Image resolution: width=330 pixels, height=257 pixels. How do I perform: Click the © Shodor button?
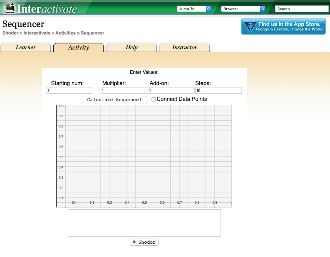pos(144,242)
